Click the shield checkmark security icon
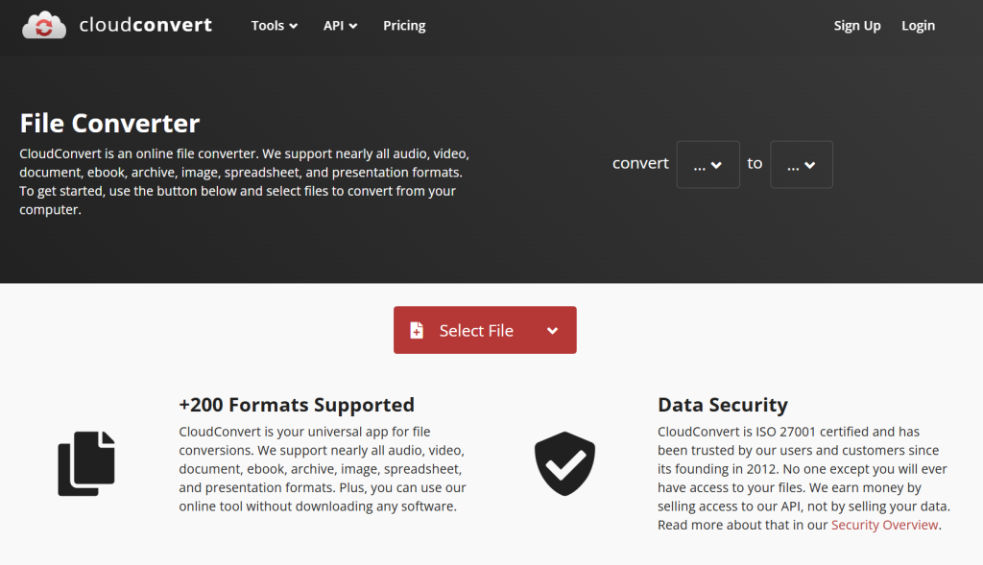Screen dimensions: 983x565 [564, 463]
